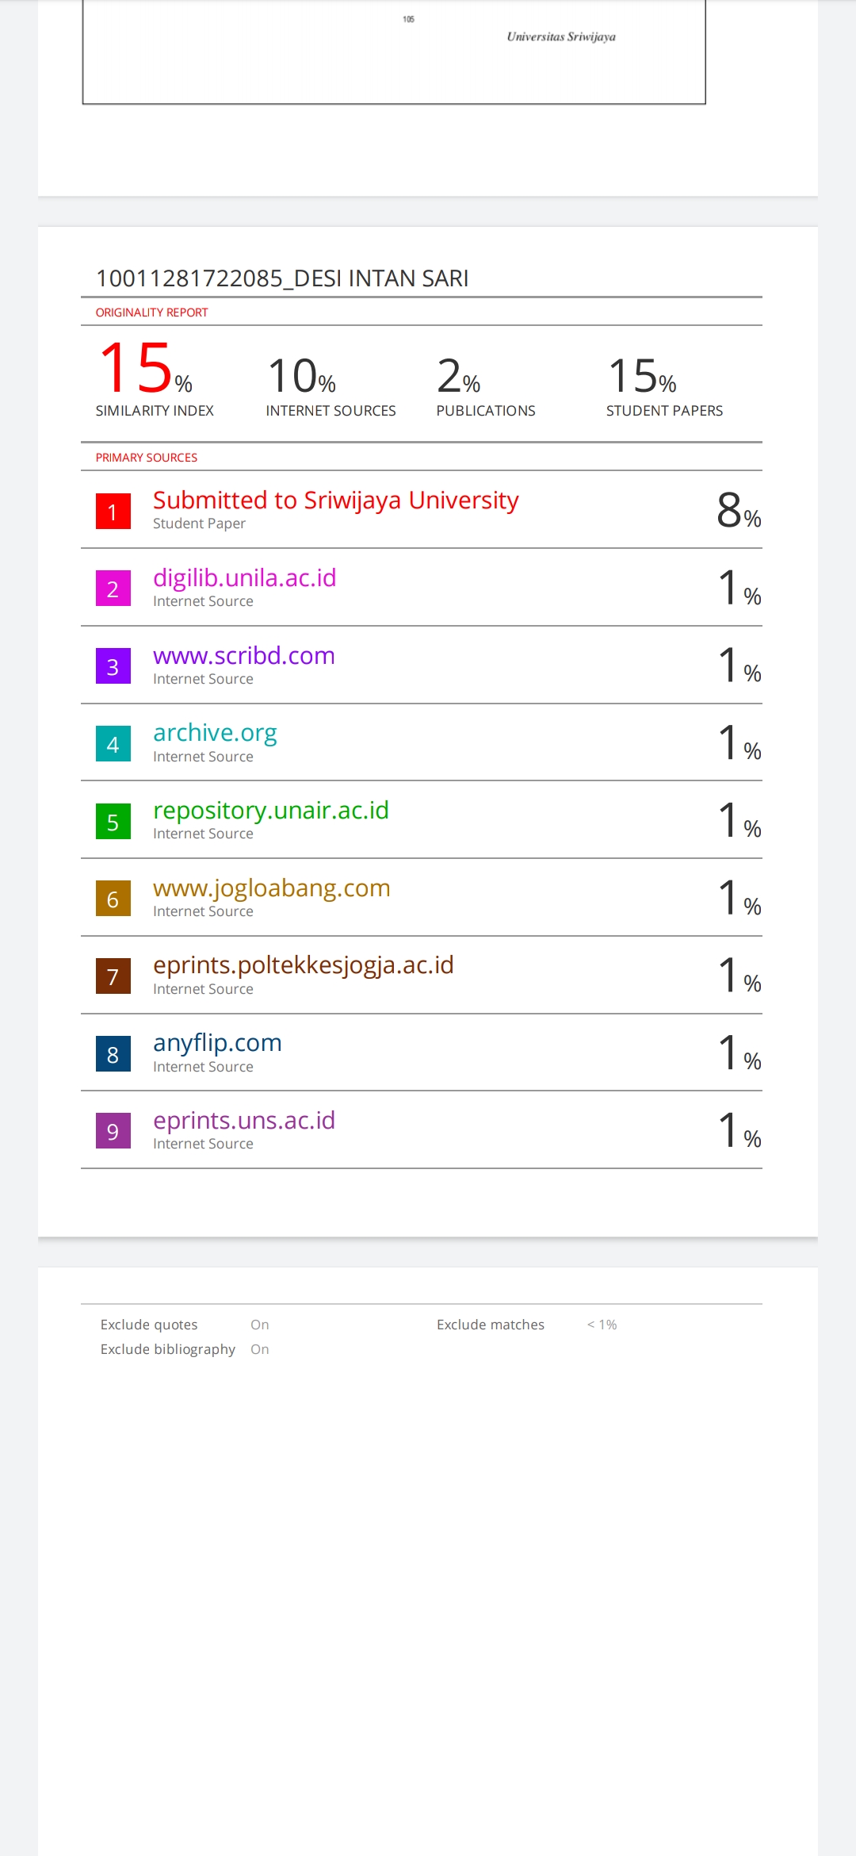The image size is (856, 1856).
Task: Click the brown source number 7 badge
Action: pyautogui.click(x=113, y=976)
